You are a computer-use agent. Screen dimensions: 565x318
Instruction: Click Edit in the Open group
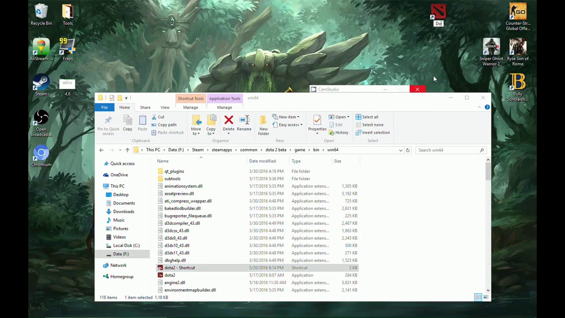tap(335, 125)
